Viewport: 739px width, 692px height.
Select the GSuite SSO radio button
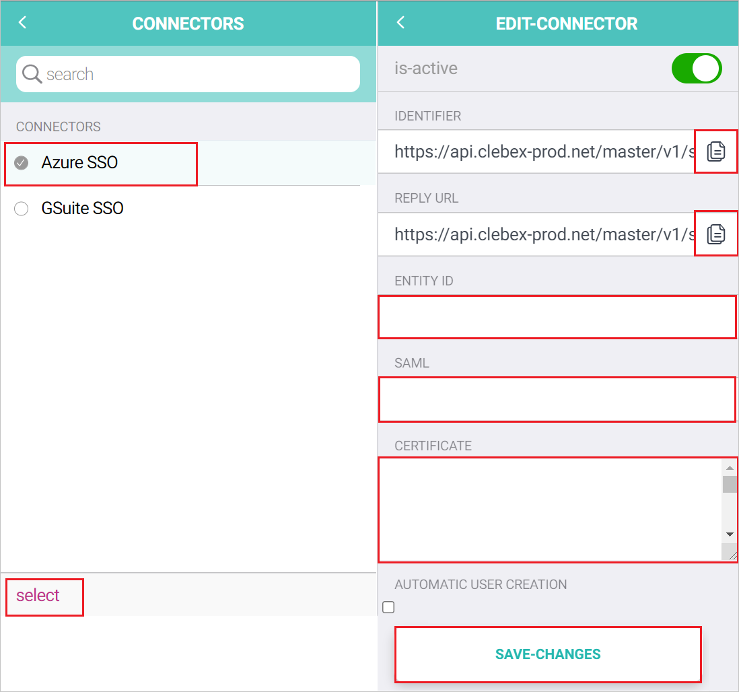(21, 209)
